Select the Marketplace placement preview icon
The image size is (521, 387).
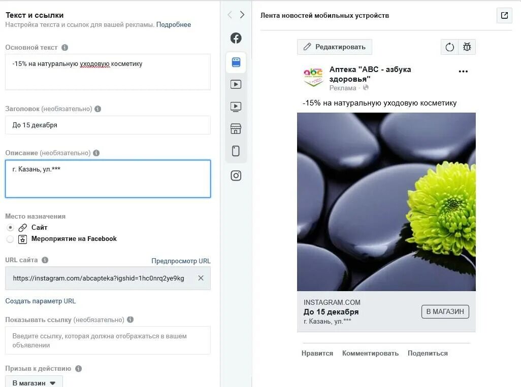pyautogui.click(x=235, y=128)
